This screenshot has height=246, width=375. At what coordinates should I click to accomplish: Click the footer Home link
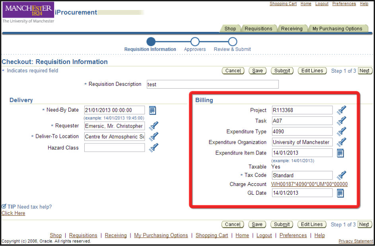[x=242, y=236]
